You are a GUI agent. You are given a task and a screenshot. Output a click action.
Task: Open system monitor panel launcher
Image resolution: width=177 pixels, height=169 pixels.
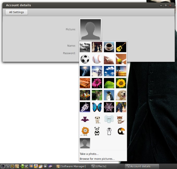click(12, 166)
